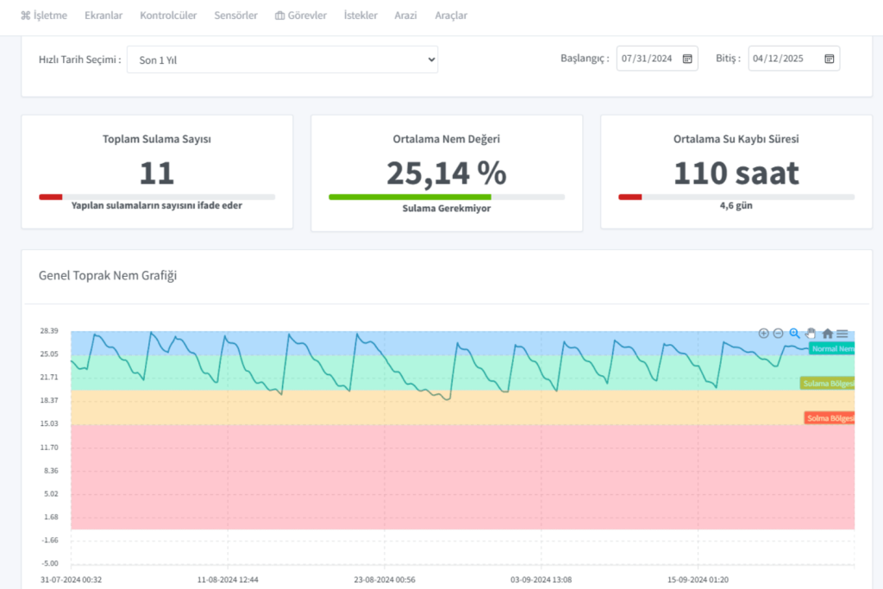Open the Ekranlar menu

coord(103,16)
